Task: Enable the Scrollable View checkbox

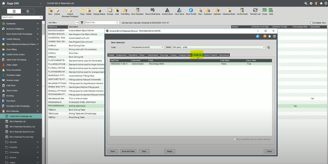Action: (x=311, y=23)
